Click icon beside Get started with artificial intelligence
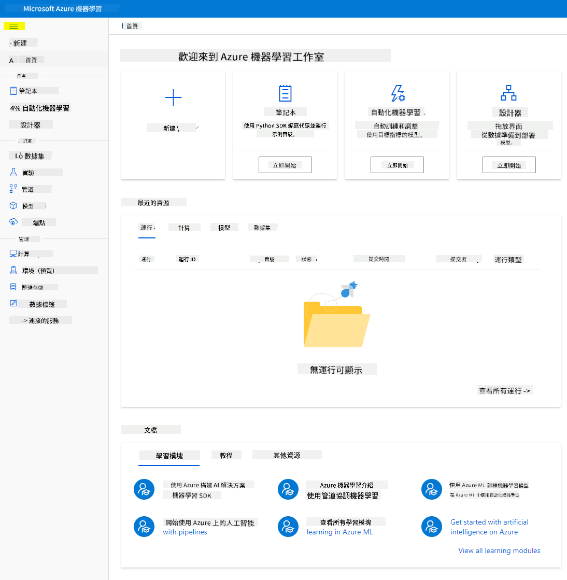The image size is (567, 580). point(432,527)
